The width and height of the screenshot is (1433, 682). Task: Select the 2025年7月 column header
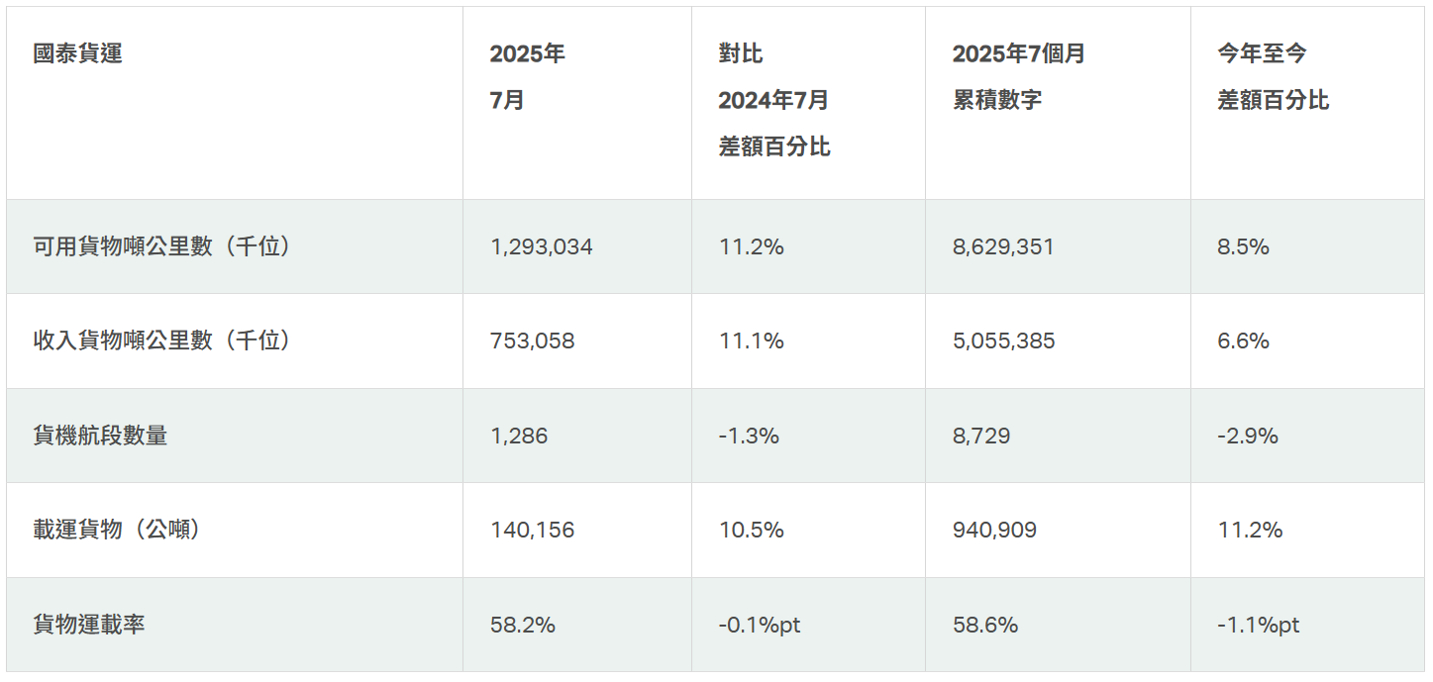(x=527, y=77)
